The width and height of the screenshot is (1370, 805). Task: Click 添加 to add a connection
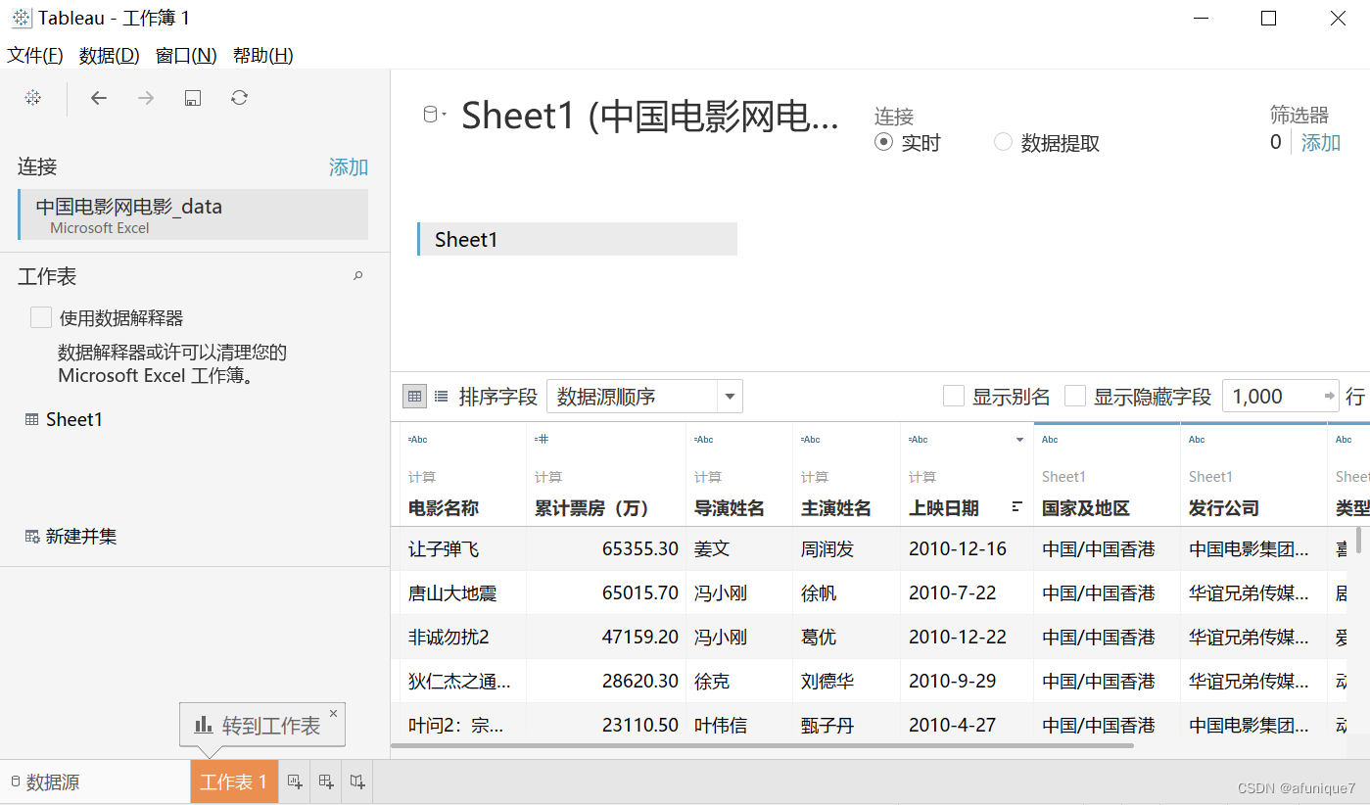pos(349,167)
